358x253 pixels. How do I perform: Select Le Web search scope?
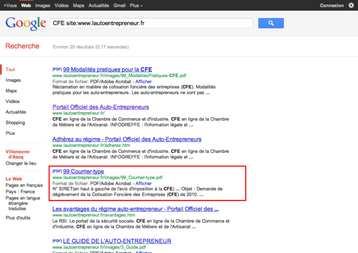tap(14, 179)
